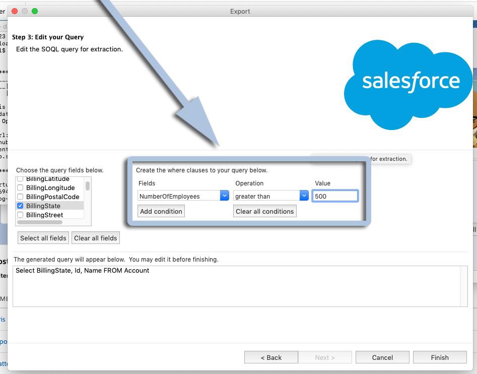
Task: Tick the BillingStreet checkbox
Action: click(20, 215)
